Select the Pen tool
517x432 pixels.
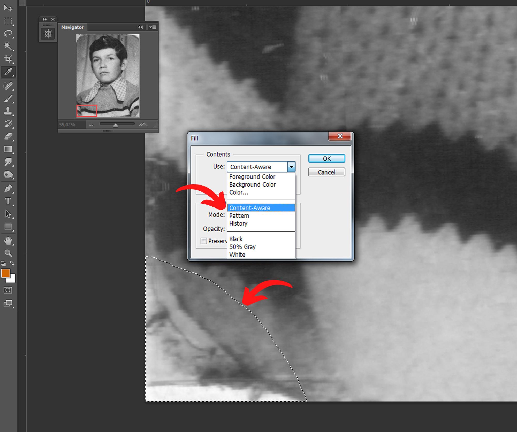pyautogui.click(x=8, y=189)
